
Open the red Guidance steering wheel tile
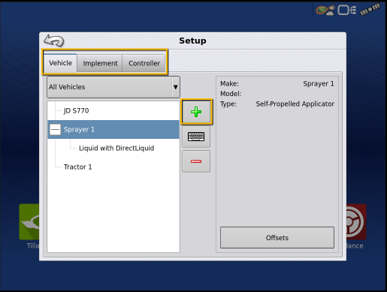(x=356, y=221)
